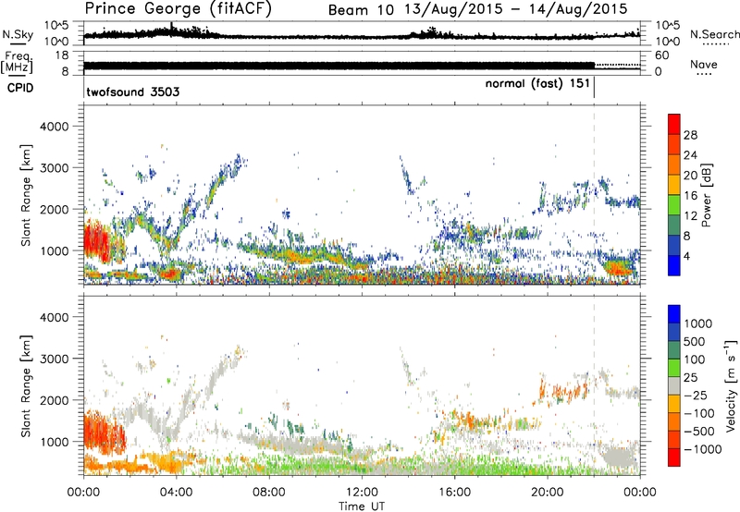Click the '60' right axis tick of frequency panel
The height and width of the screenshot is (512, 740).
[662, 55]
